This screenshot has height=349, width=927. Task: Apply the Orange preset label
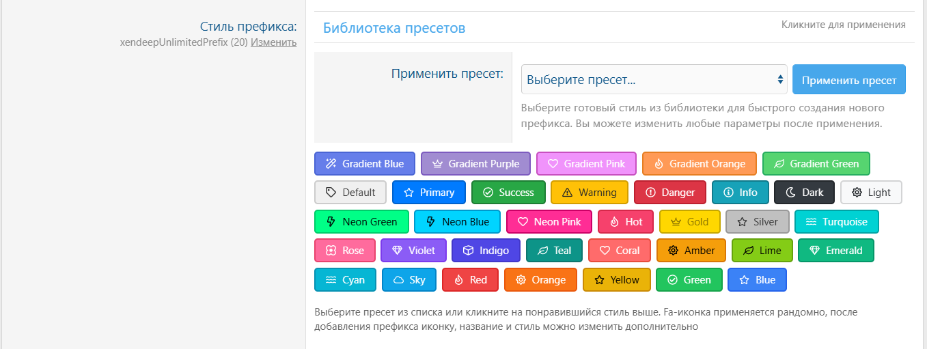click(540, 280)
